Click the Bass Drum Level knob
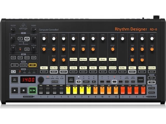The width and height of the screenshot is (166, 124). pos(54,39)
